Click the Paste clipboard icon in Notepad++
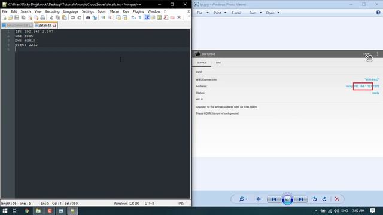 coord(64,17)
